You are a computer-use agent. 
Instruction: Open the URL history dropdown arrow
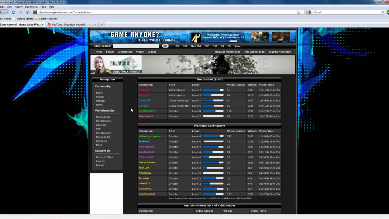click(x=303, y=12)
